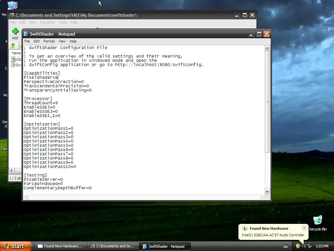Minimize the SwiftShader Notepad window
The image size is (334, 251).
point(251,34)
